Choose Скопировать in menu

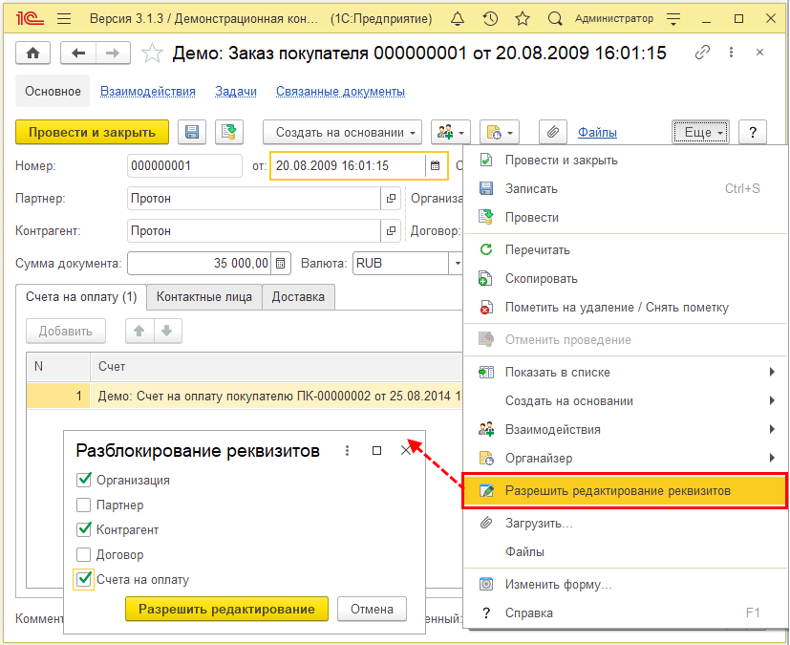(625, 279)
